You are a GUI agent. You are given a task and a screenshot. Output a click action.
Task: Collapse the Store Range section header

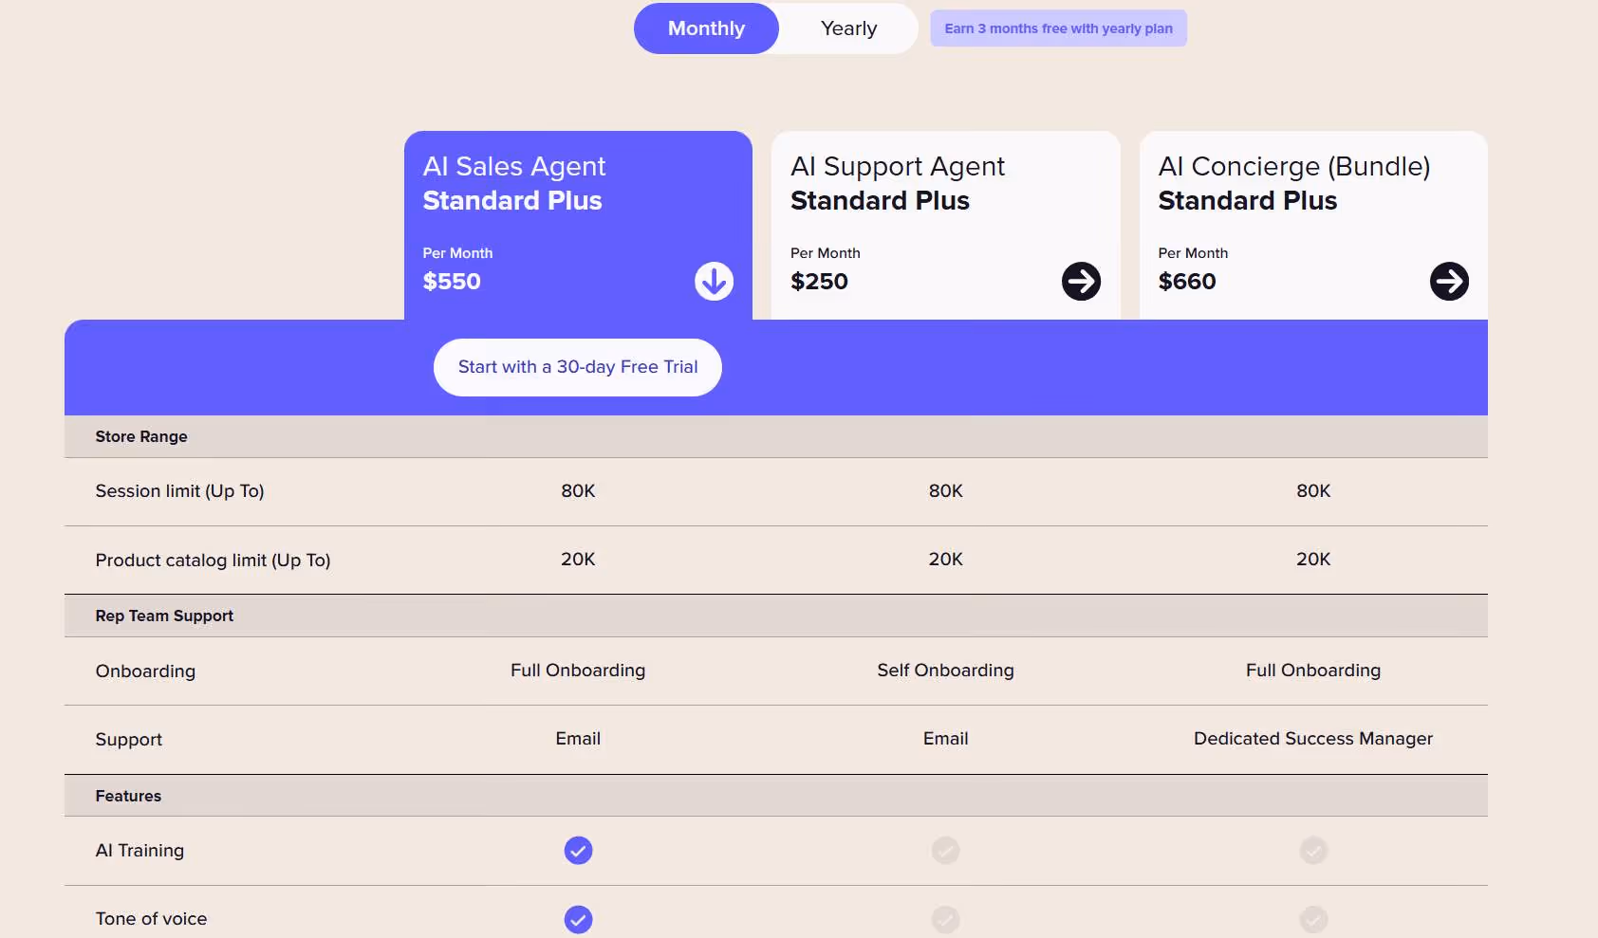click(776, 436)
